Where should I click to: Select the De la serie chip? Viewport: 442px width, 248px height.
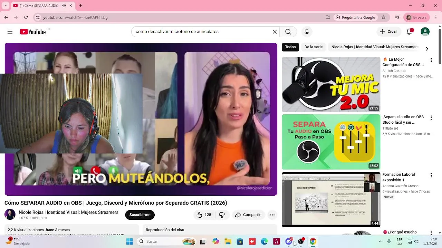click(314, 47)
